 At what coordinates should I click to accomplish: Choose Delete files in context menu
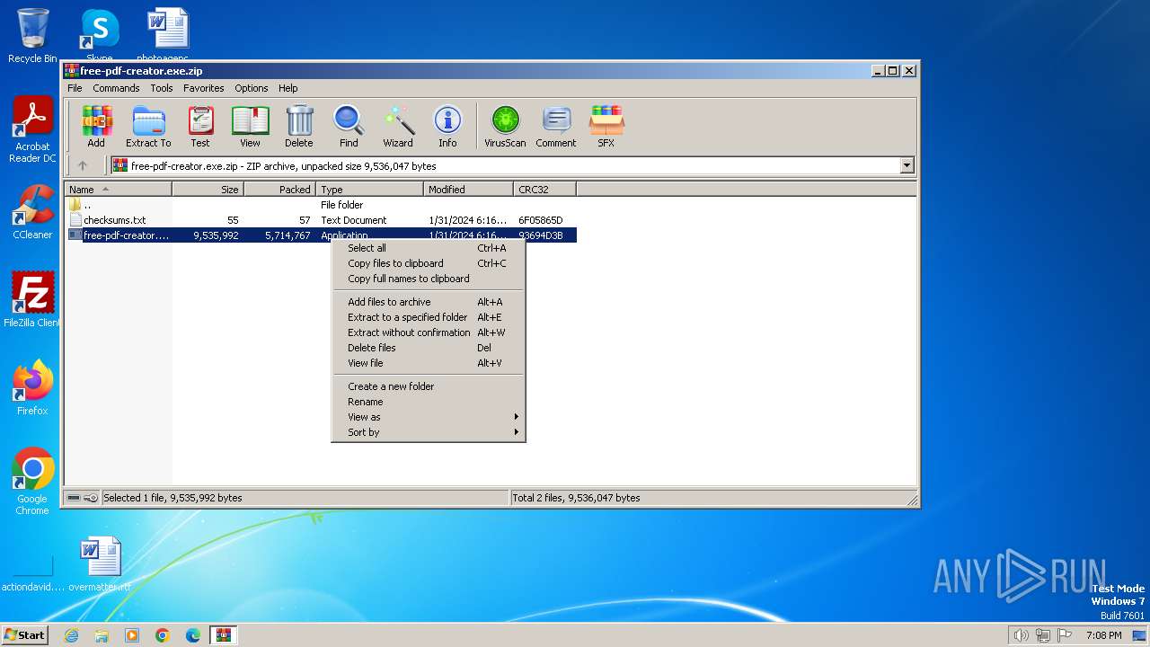(x=429, y=348)
